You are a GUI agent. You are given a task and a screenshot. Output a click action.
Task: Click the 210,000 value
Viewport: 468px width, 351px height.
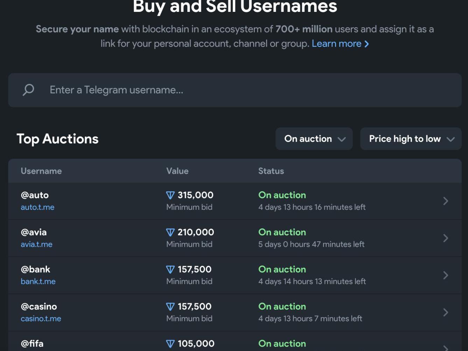(196, 232)
